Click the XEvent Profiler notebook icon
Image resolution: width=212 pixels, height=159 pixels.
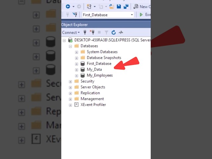click(77, 105)
